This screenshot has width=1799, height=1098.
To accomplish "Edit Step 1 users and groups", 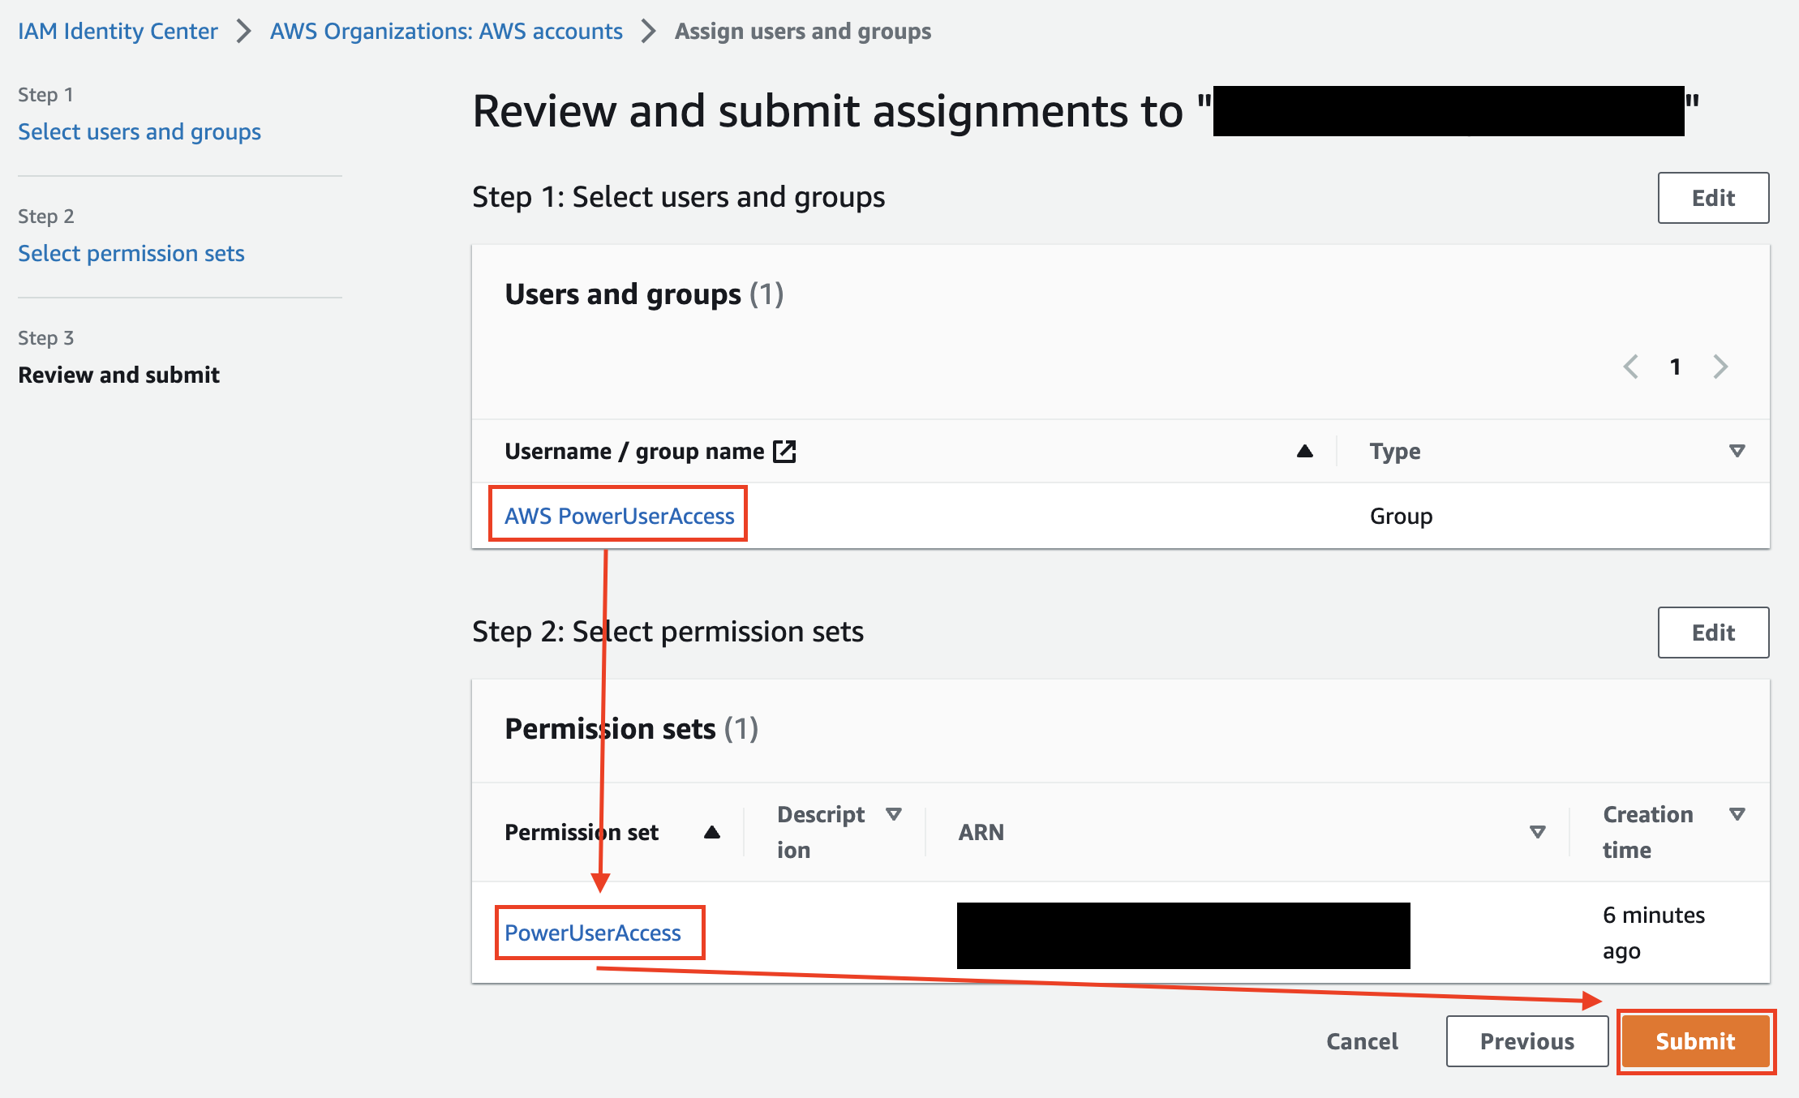I will pyautogui.click(x=1713, y=198).
